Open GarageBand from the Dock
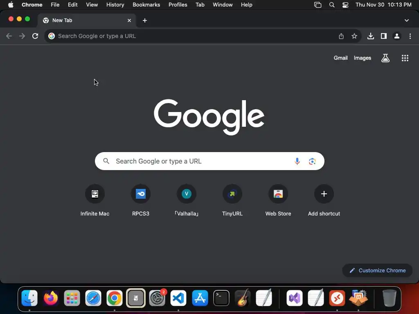The height and width of the screenshot is (314, 419). [x=243, y=298]
